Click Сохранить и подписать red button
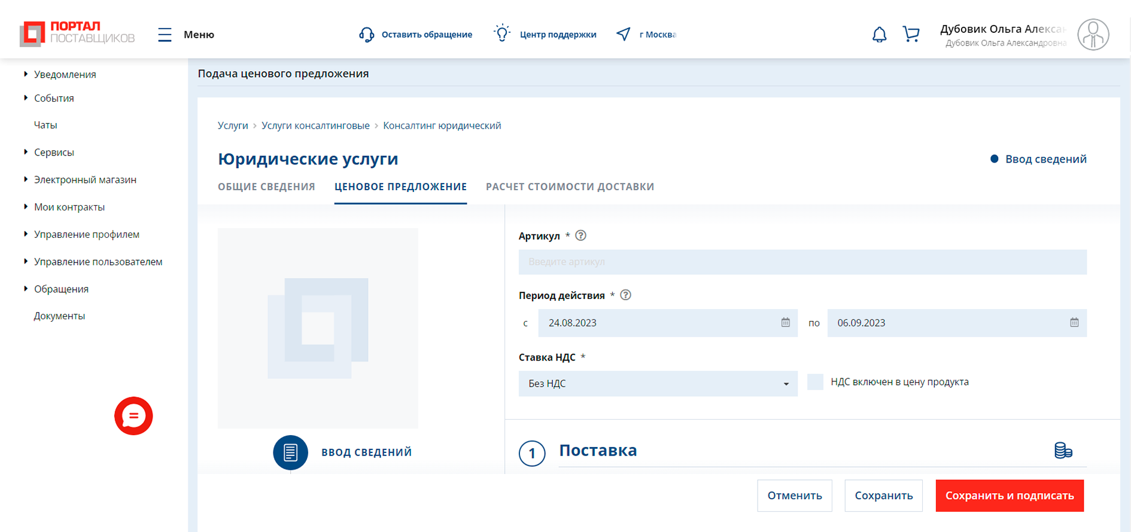The width and height of the screenshot is (1131, 532). [x=1010, y=496]
